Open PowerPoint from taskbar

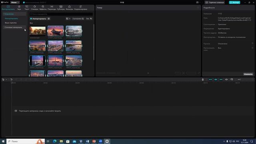tap(94, 141)
